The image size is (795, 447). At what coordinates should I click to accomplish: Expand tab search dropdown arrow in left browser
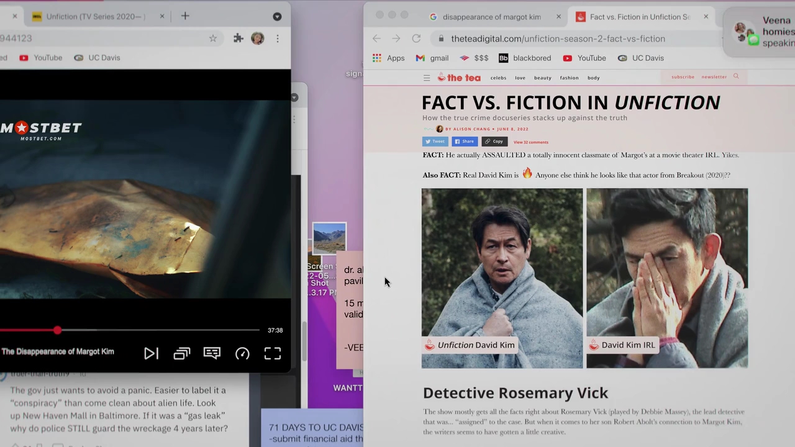point(277,16)
